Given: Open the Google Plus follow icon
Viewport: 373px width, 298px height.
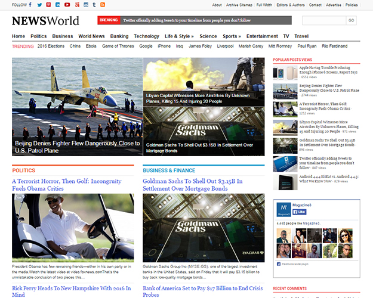Looking at the screenshot, I should click(x=77, y=5).
